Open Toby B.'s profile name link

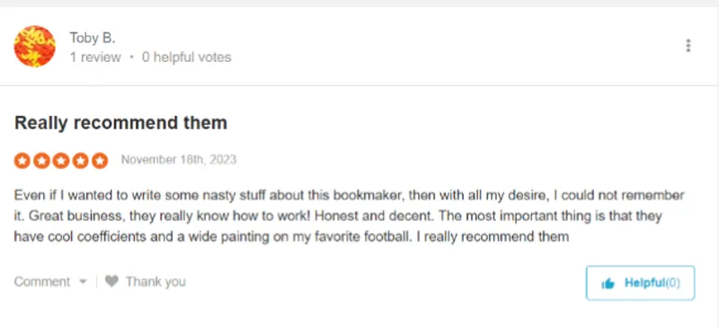pyautogui.click(x=93, y=38)
